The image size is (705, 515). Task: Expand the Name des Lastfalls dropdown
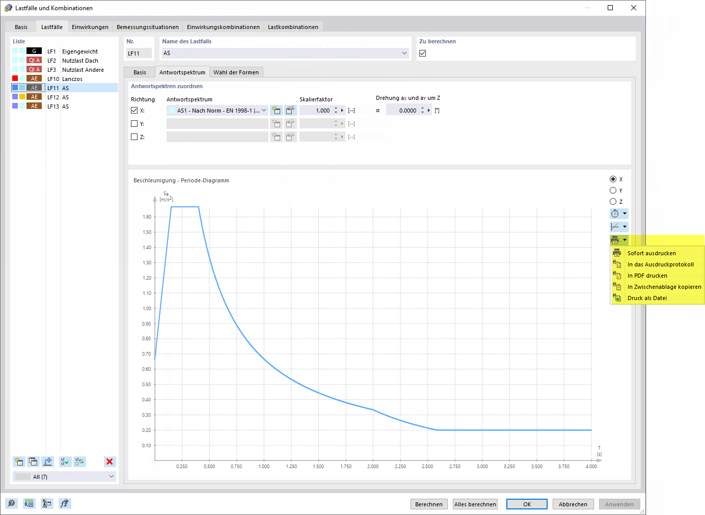point(404,53)
